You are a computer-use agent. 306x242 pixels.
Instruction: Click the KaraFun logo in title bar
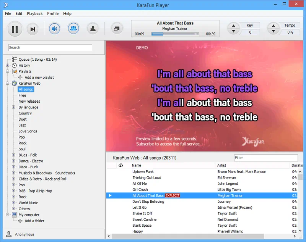click(x=6, y=5)
